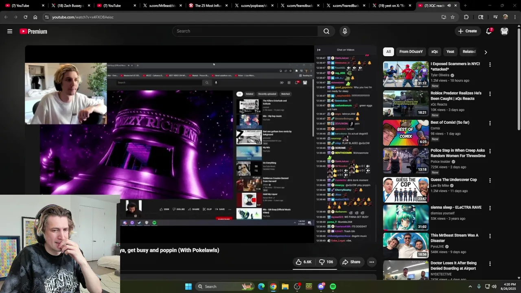Open I Exposed Scammers in NYC thumbnail
521x293 pixels.
click(x=406, y=74)
